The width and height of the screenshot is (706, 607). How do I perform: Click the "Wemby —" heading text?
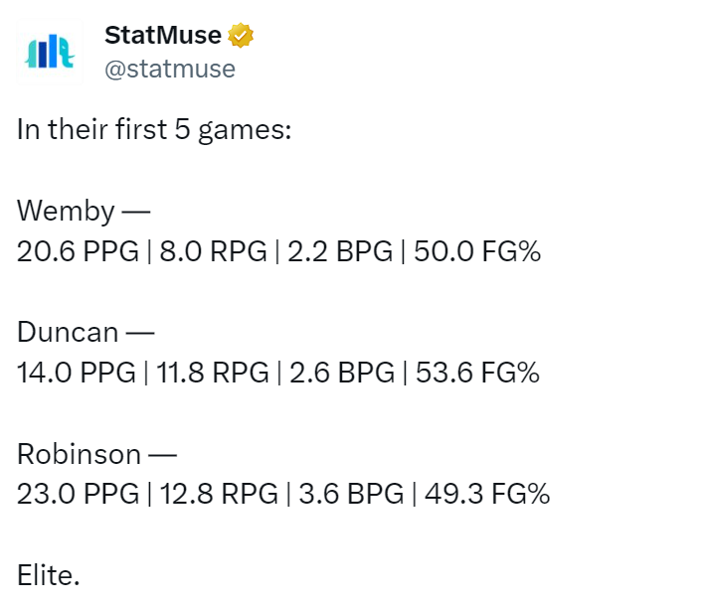pyautogui.click(x=82, y=211)
